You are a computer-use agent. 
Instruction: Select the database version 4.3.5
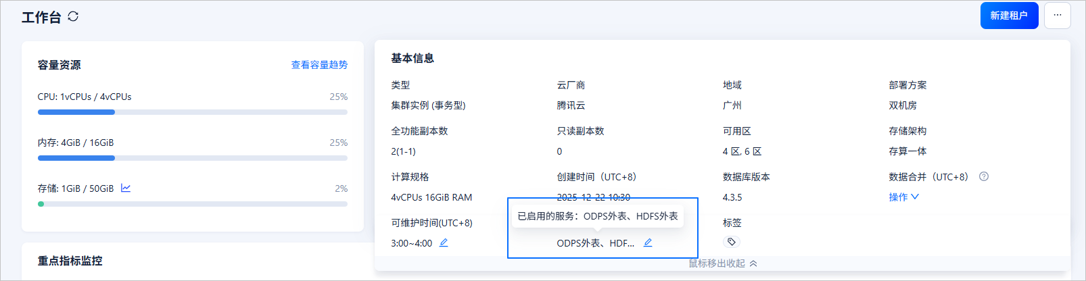pyautogui.click(x=732, y=197)
